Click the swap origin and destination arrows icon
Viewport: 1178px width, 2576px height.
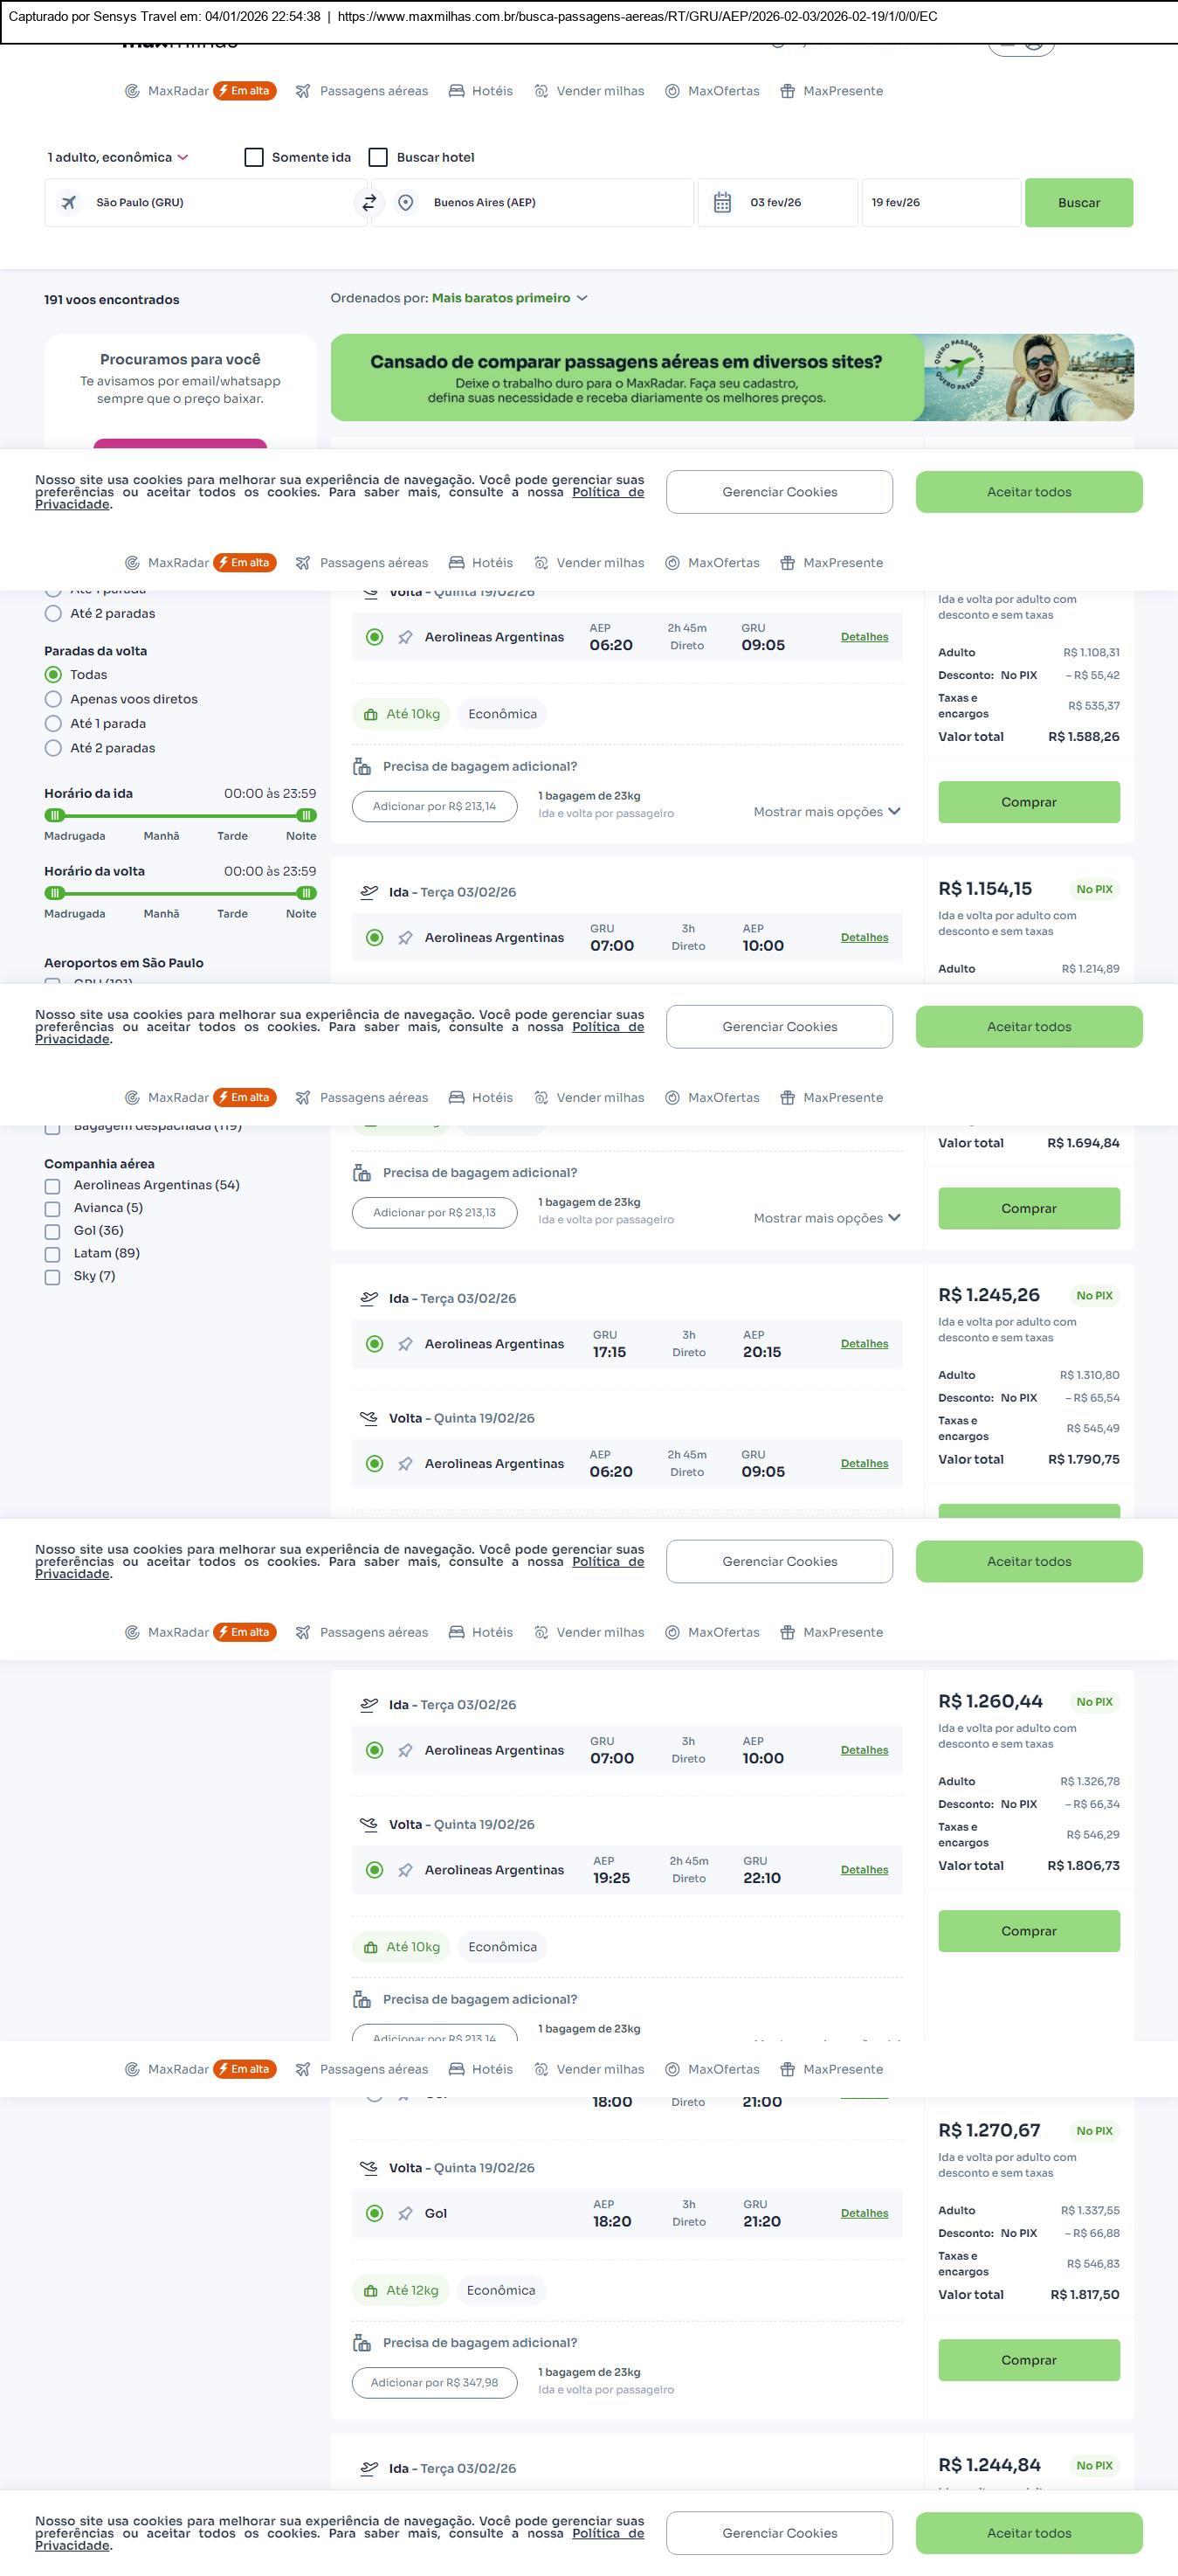[x=369, y=203]
